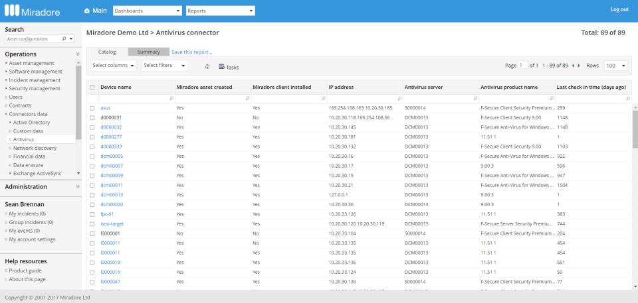Open the Select filters dropdown
This screenshot has height=303, width=638.
(x=165, y=66)
